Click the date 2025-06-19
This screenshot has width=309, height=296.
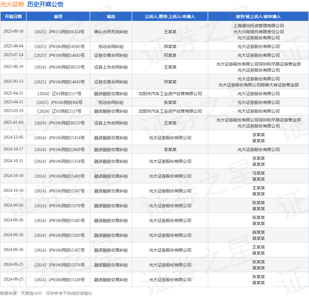coord(13,67)
